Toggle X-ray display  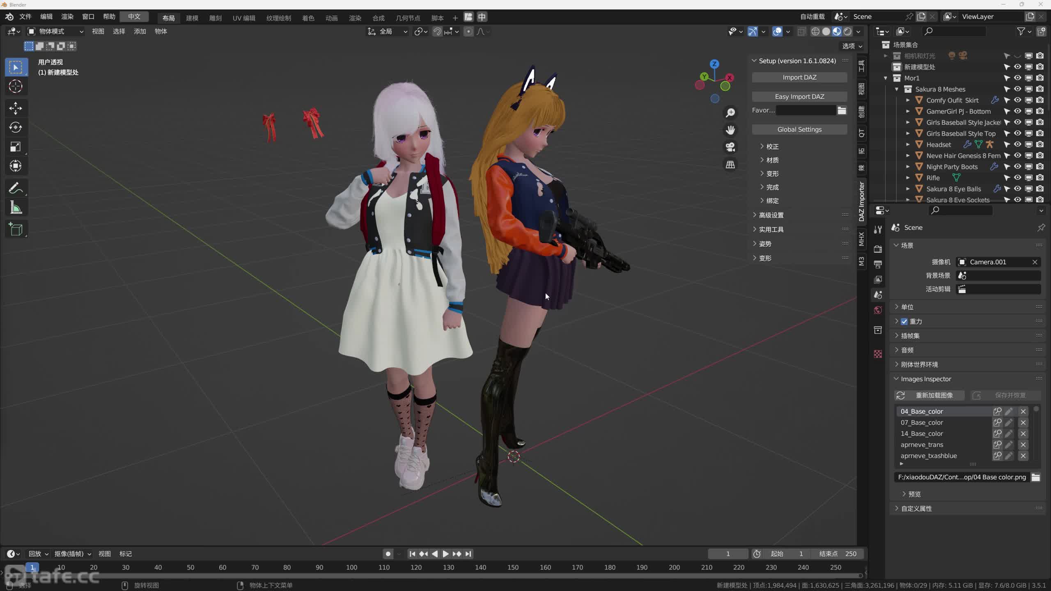click(x=801, y=32)
